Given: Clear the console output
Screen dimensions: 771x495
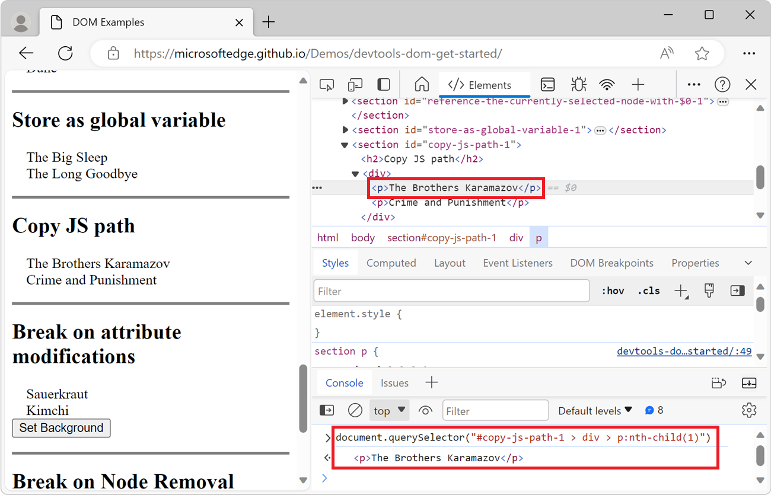Looking at the screenshot, I should [x=355, y=410].
